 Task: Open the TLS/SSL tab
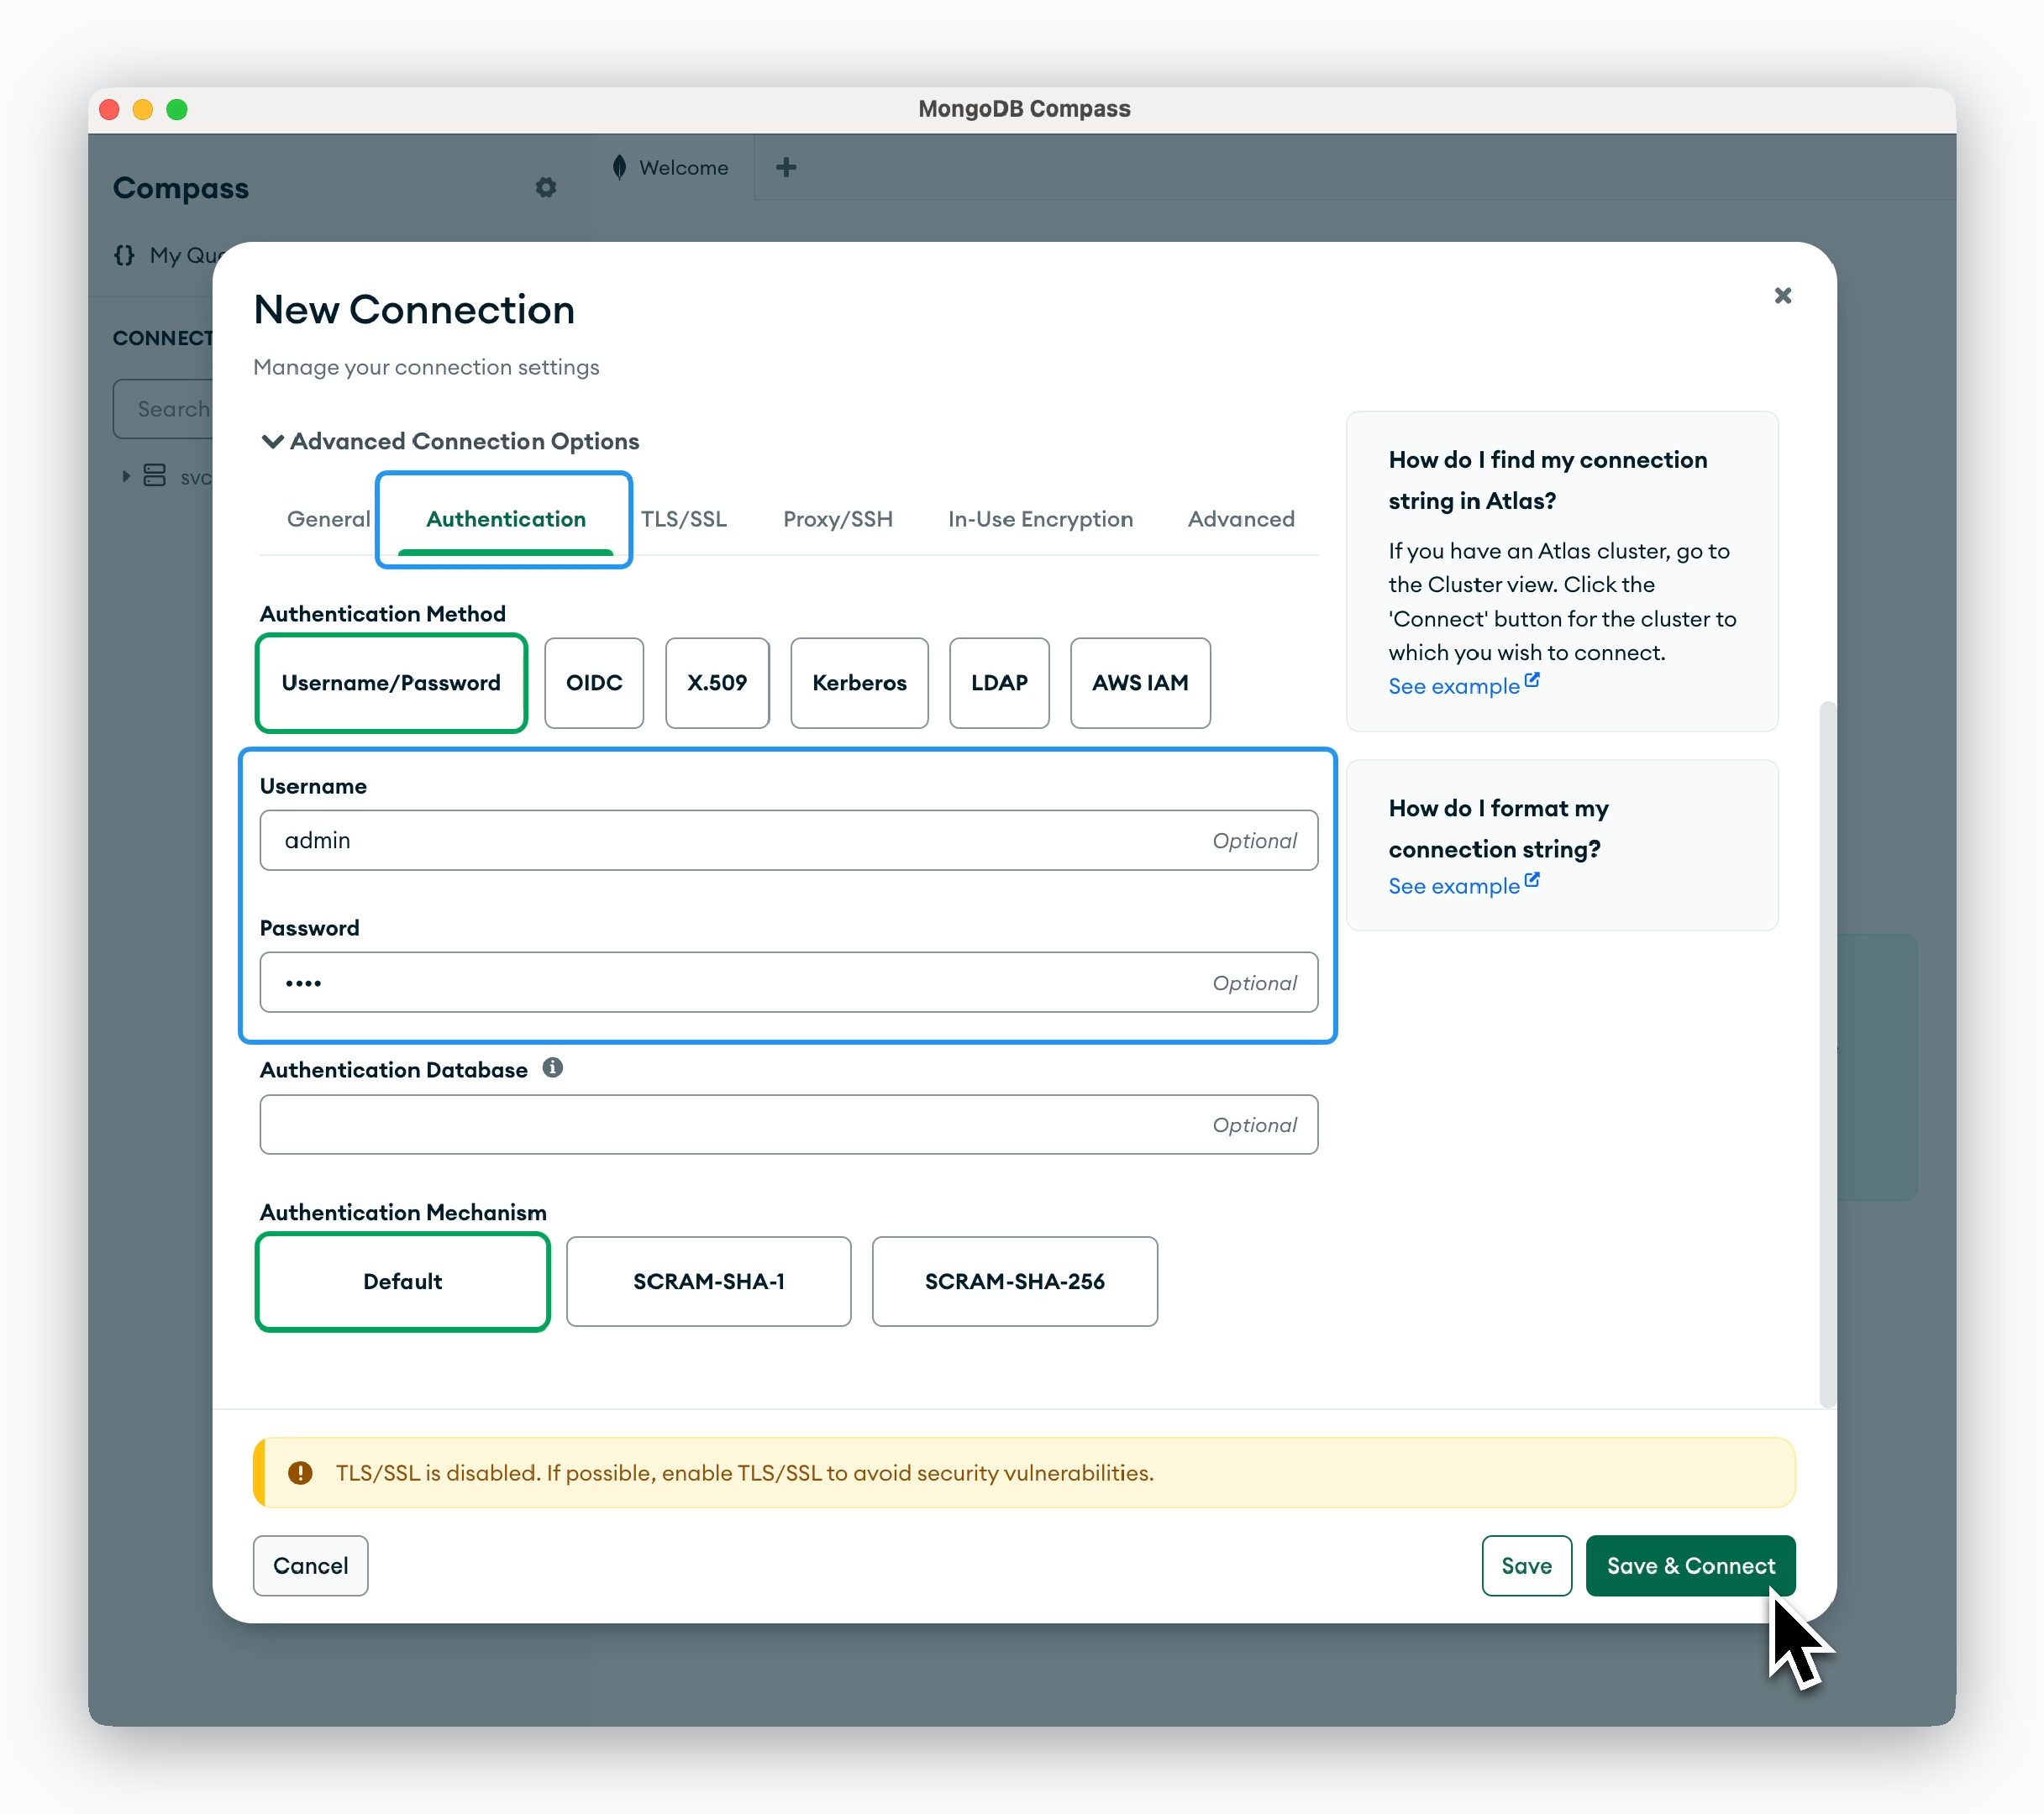(684, 519)
